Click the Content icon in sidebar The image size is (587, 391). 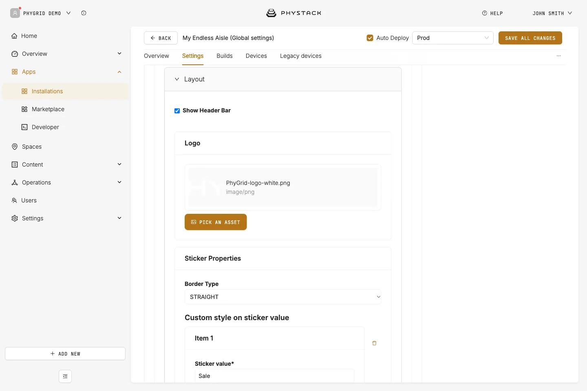15,165
